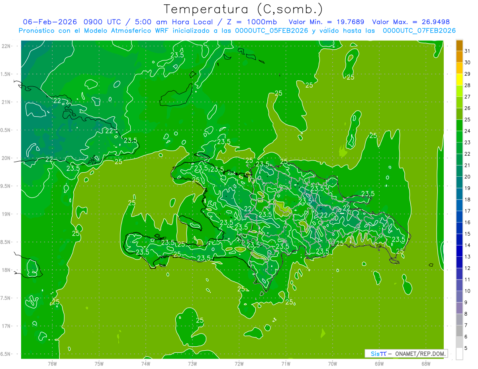Click the '1.5N' latitude axis label

coord(5,74)
